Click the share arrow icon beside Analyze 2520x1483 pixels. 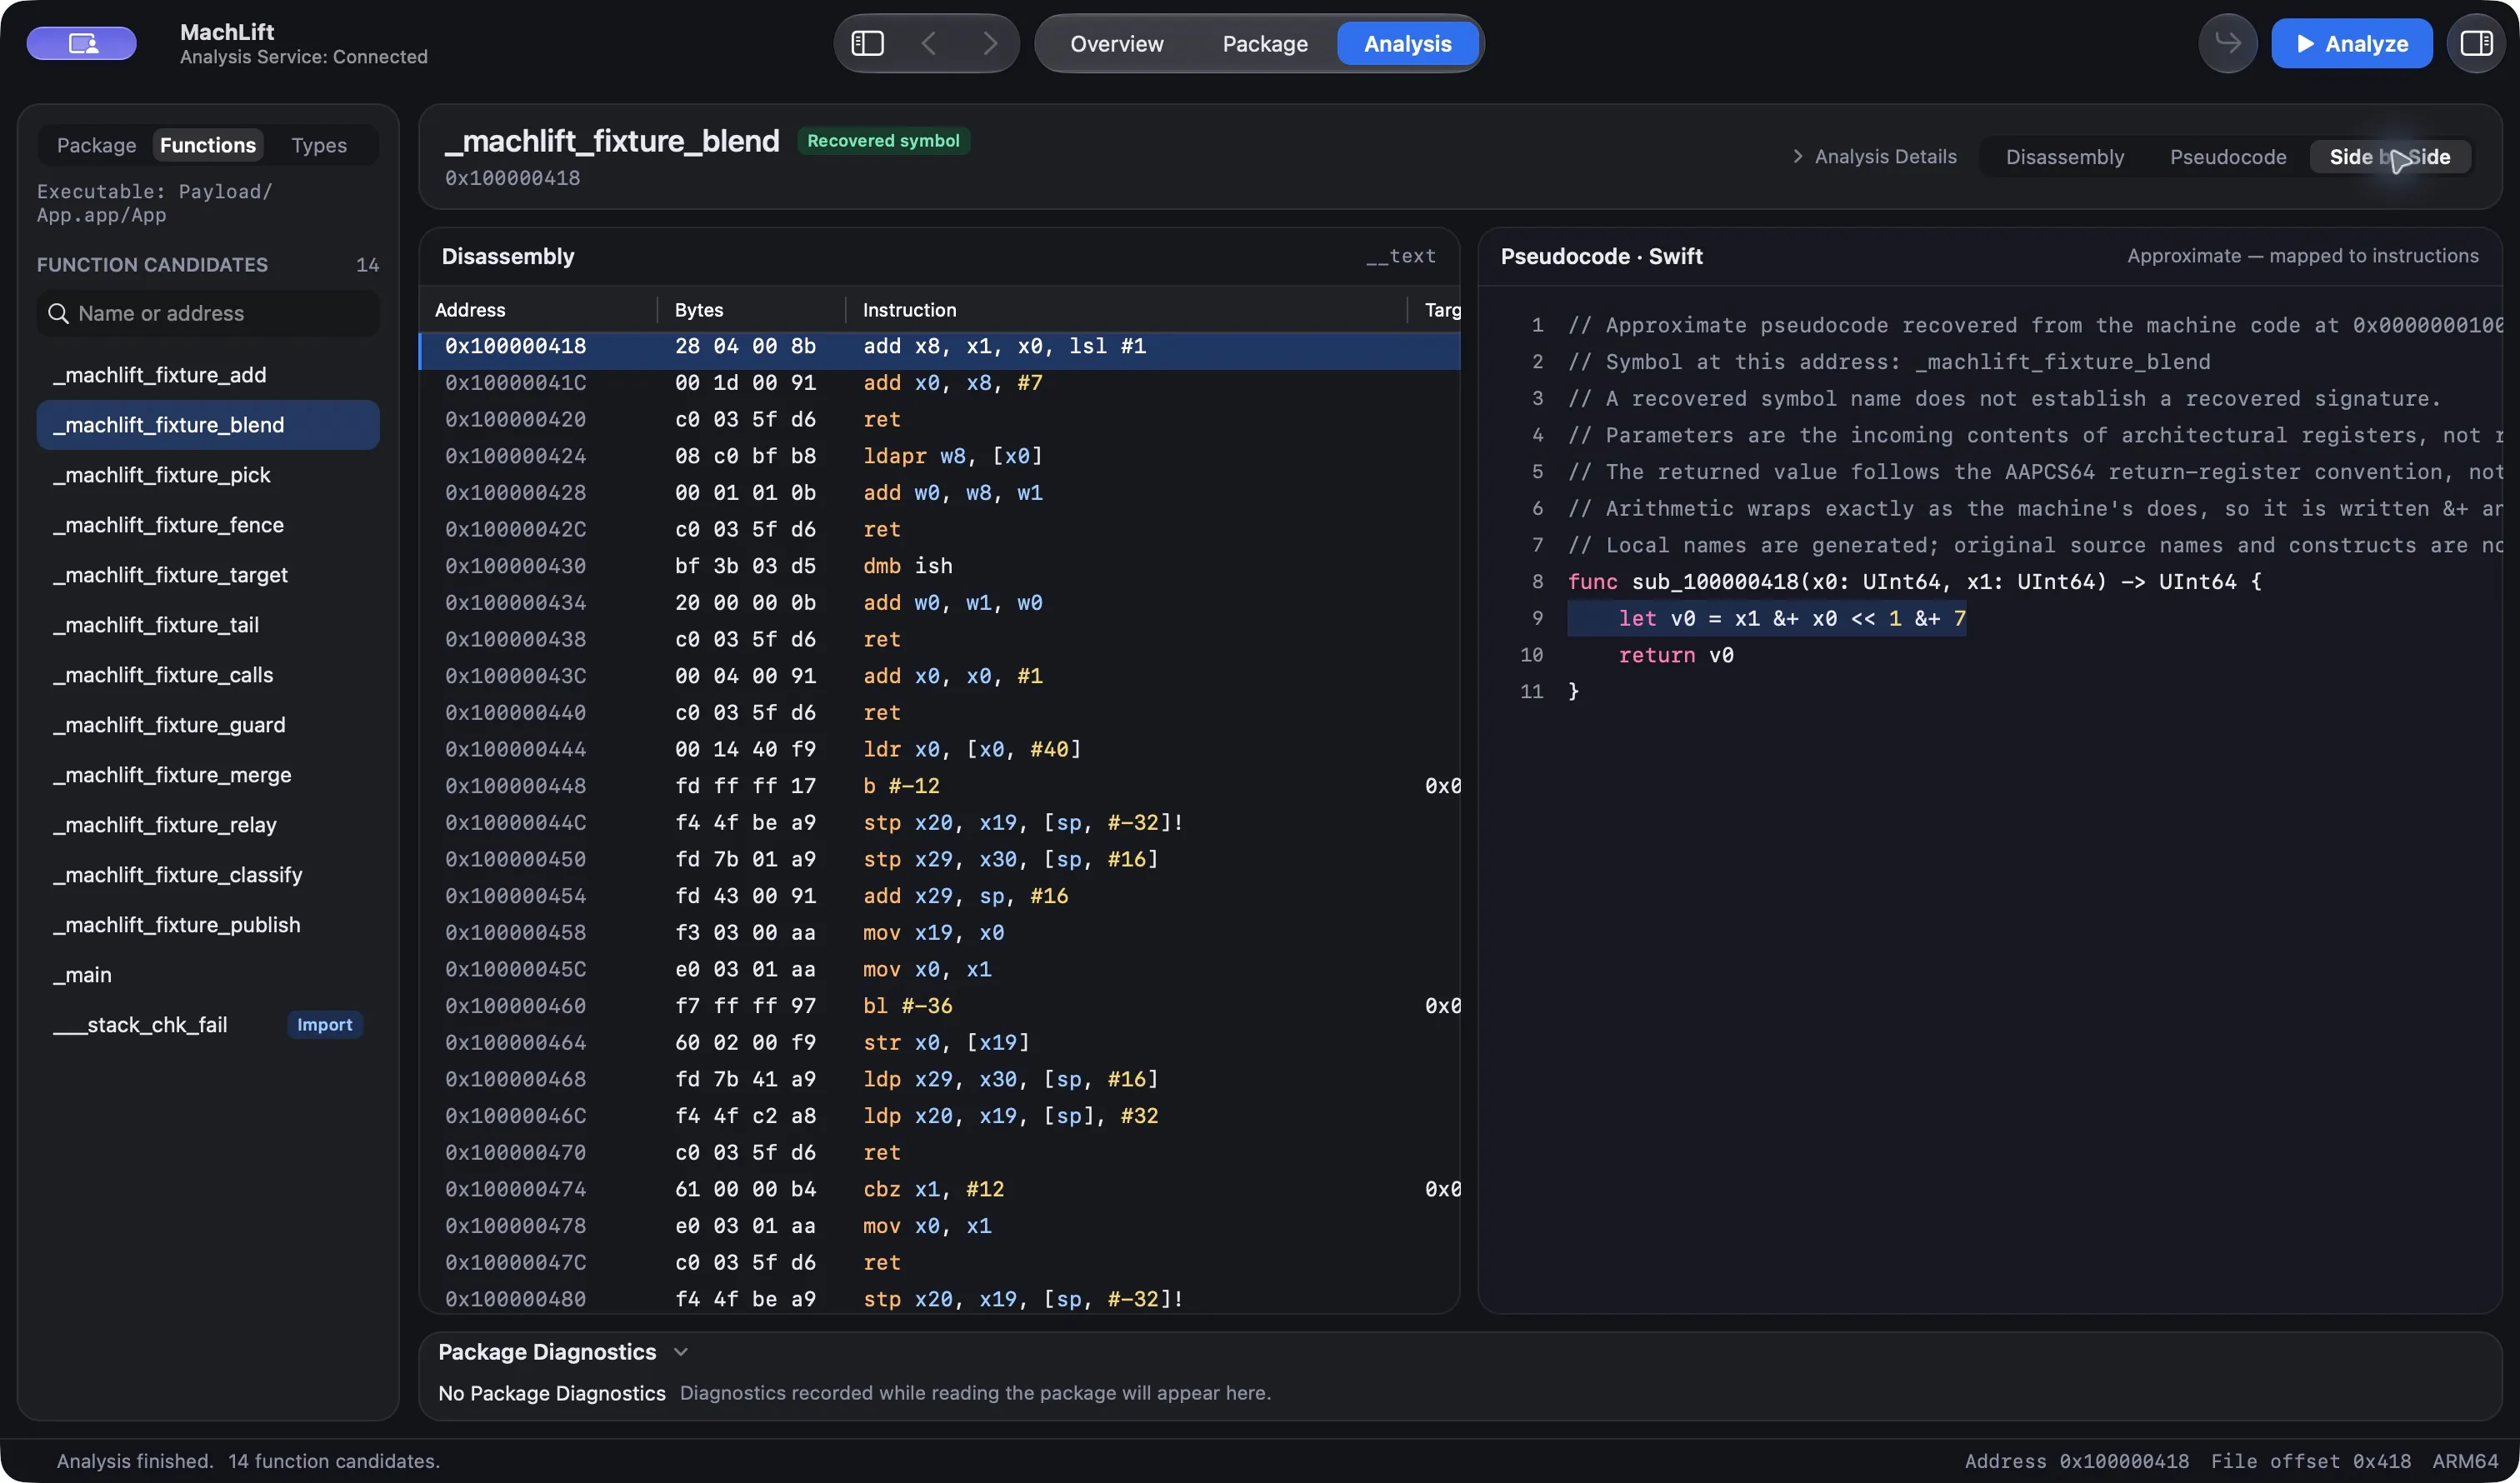click(x=2227, y=43)
